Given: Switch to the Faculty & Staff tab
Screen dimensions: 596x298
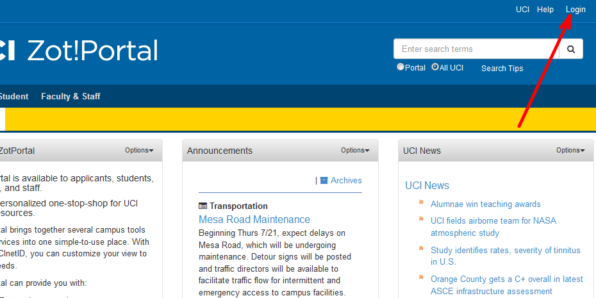Looking at the screenshot, I should coord(70,97).
